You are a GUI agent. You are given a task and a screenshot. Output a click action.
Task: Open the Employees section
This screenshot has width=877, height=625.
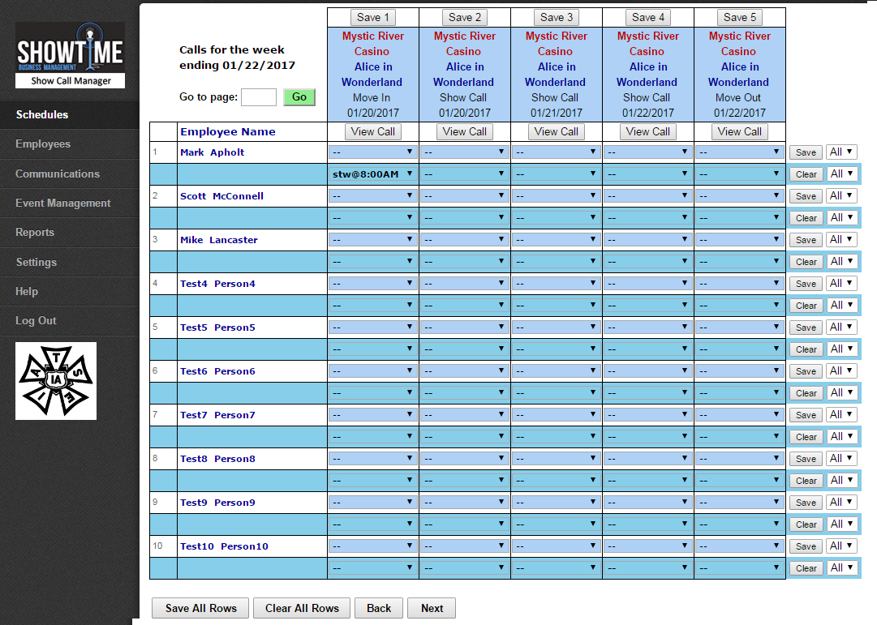(43, 143)
